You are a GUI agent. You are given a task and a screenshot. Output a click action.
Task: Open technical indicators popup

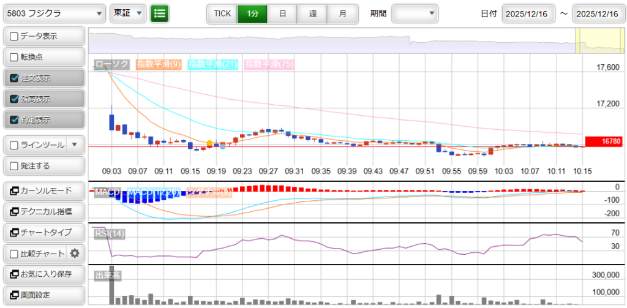(x=43, y=212)
